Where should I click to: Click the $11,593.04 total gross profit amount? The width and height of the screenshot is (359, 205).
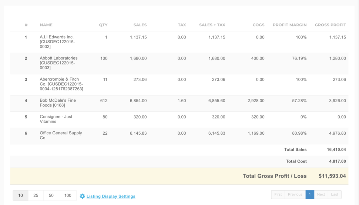point(332,176)
